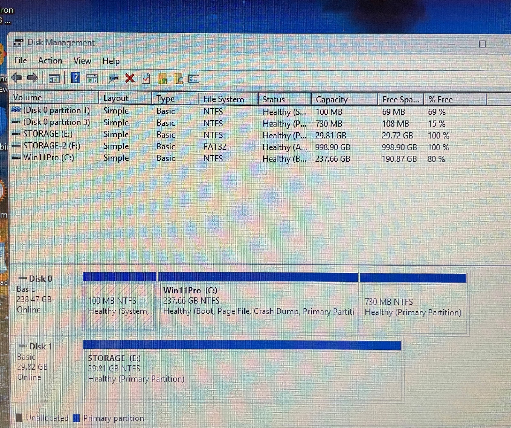Open the Help menu

[111, 61]
